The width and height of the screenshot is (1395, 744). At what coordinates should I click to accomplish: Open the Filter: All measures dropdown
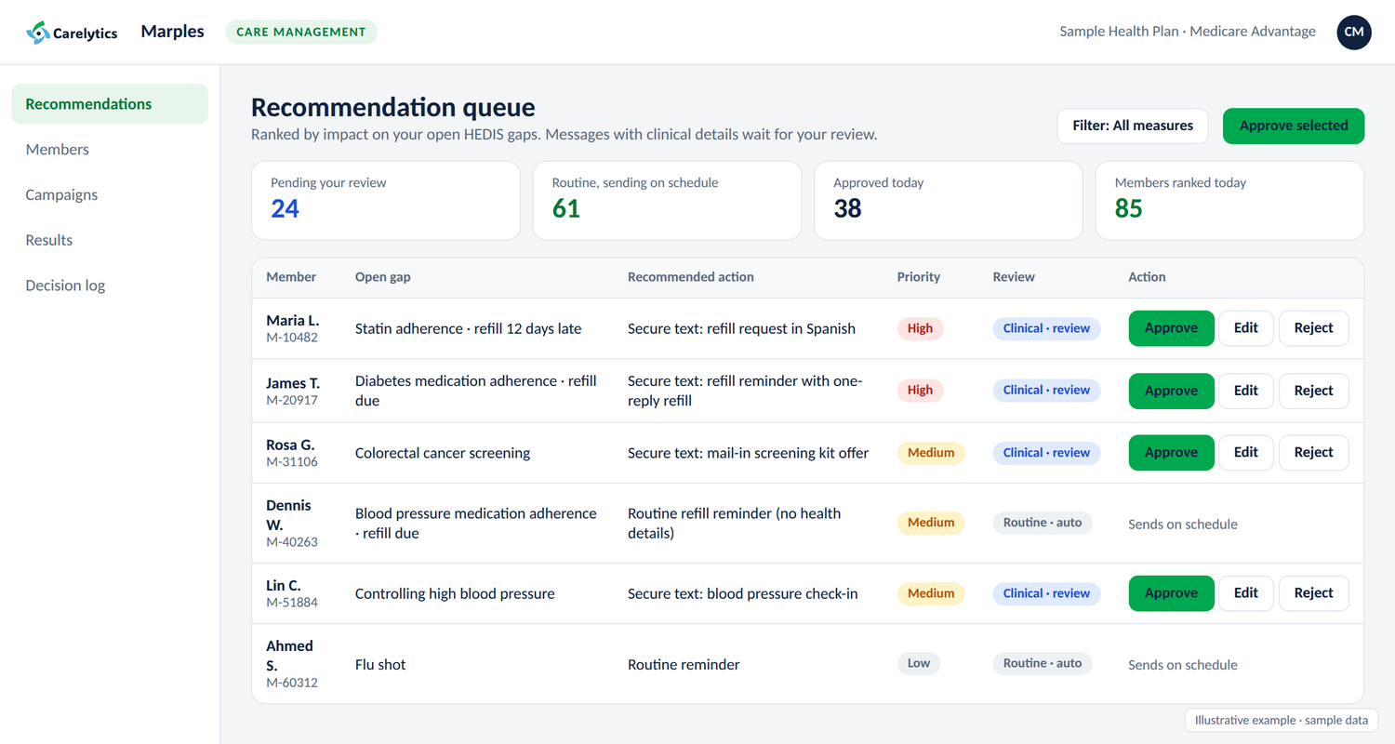click(x=1132, y=126)
